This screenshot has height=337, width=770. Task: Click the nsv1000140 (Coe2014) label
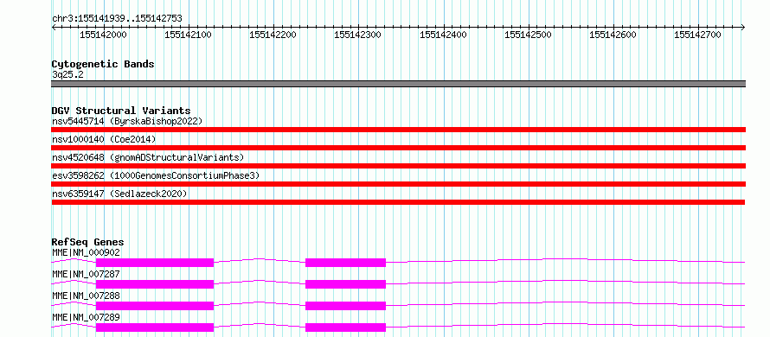coord(104,139)
